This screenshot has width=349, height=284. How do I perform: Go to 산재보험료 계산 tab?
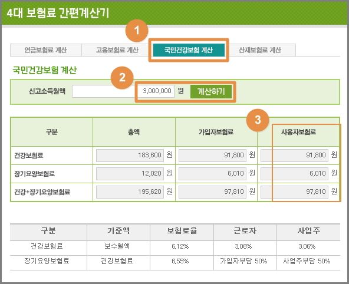[260, 50]
